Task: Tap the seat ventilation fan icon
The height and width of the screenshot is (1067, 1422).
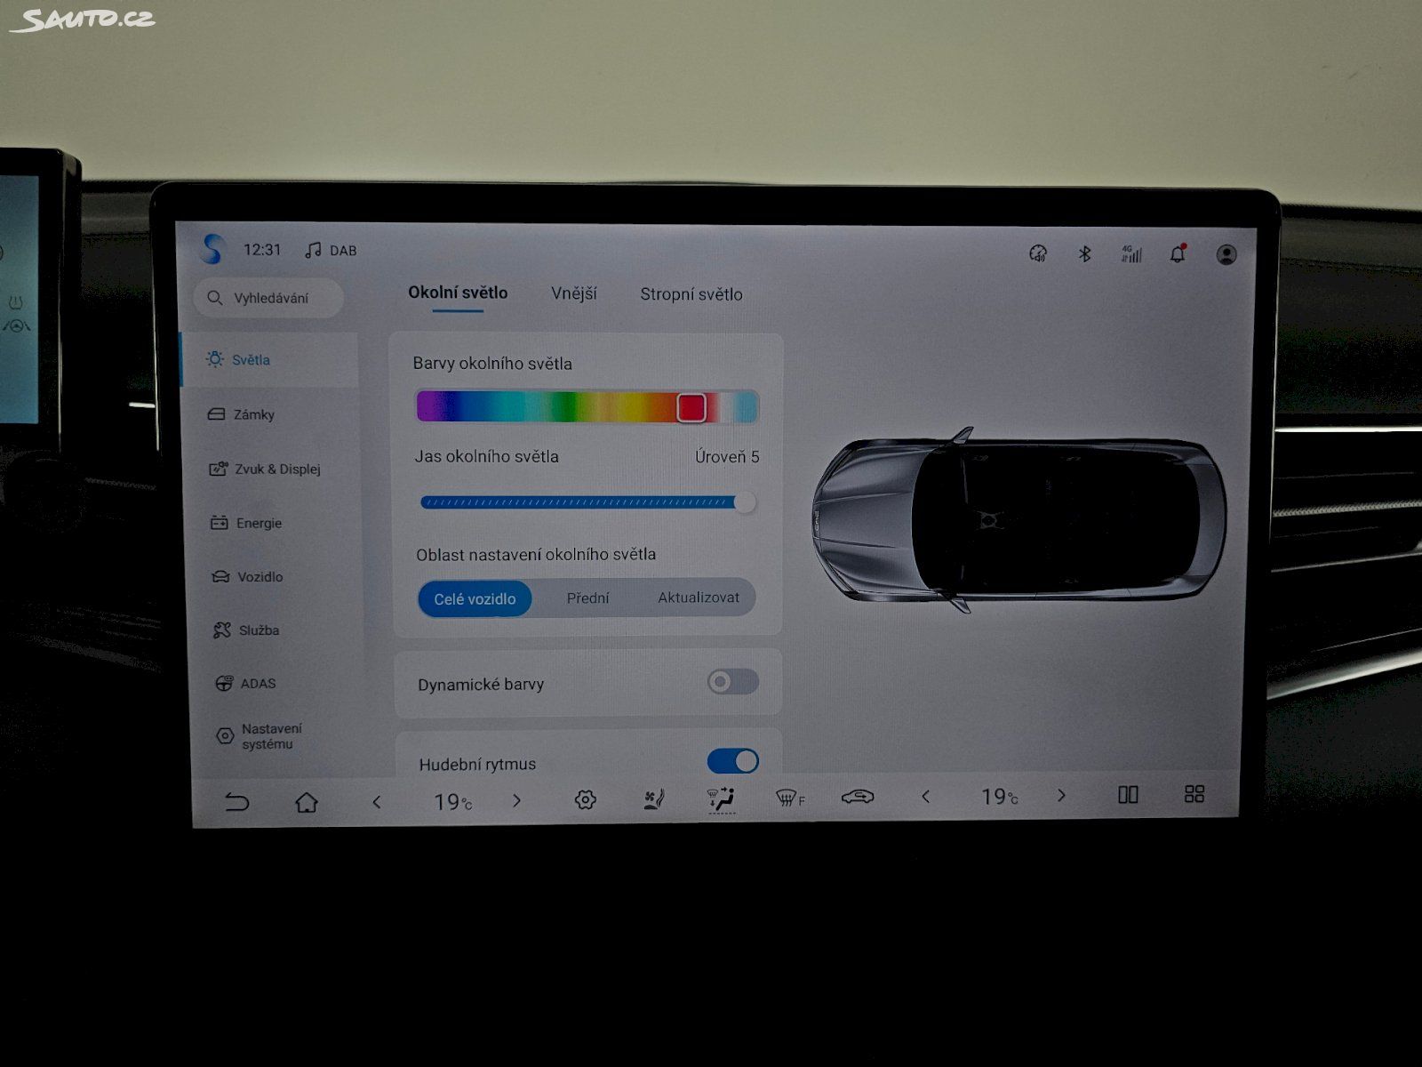Action: [x=653, y=799]
